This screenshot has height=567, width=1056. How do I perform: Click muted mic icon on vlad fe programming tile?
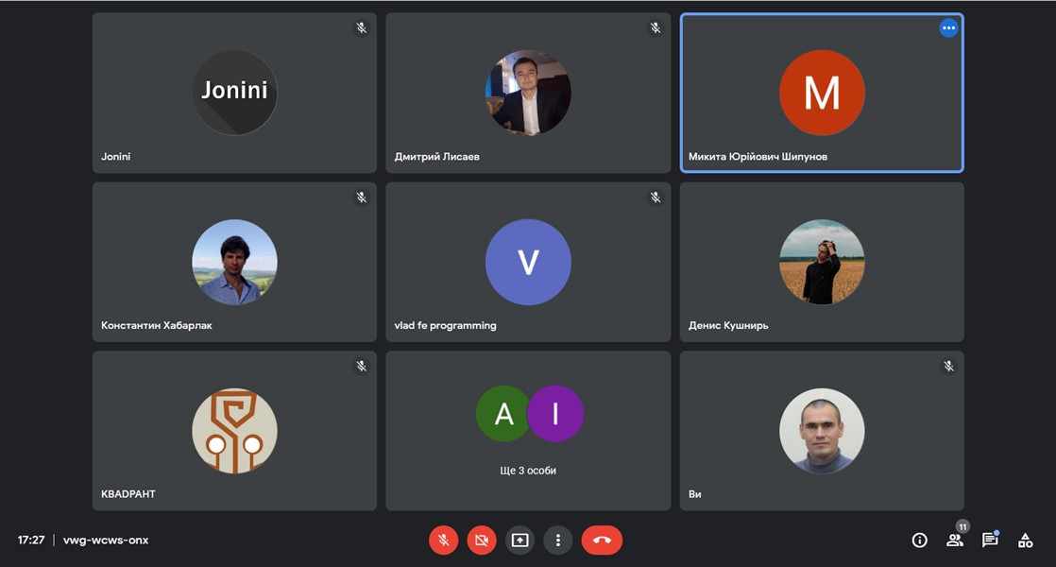[x=656, y=197]
